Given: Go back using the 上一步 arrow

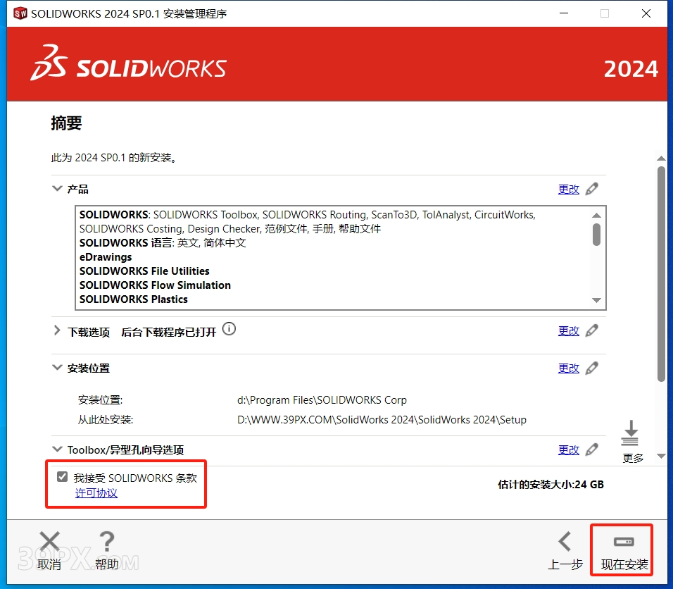Looking at the screenshot, I should (565, 542).
